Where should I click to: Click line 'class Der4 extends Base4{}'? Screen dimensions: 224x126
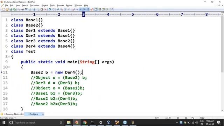(x=43, y=46)
